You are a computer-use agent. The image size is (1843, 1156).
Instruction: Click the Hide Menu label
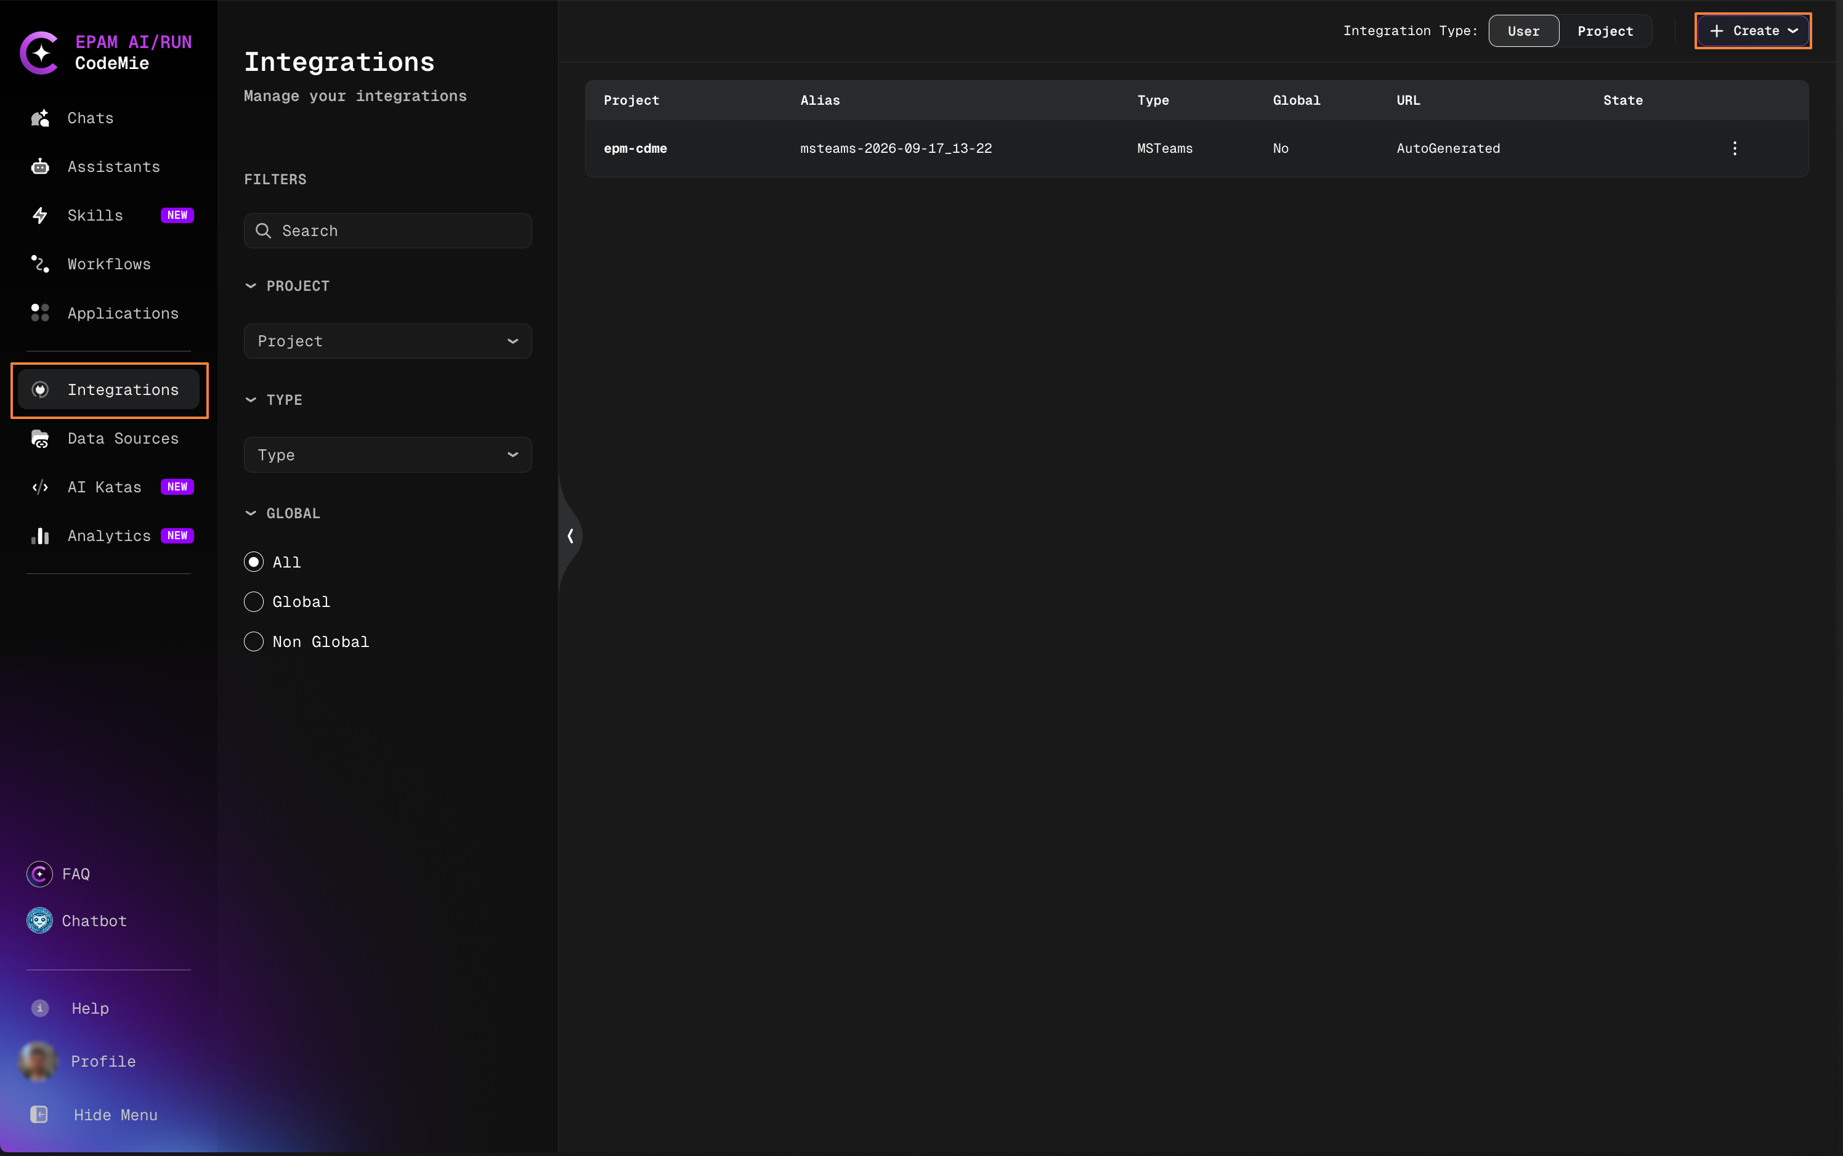[x=115, y=1115]
